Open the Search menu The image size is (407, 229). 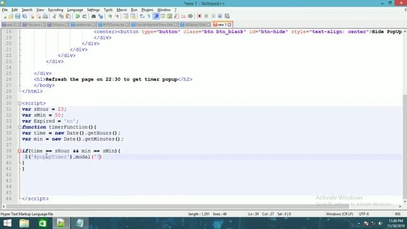(27, 10)
